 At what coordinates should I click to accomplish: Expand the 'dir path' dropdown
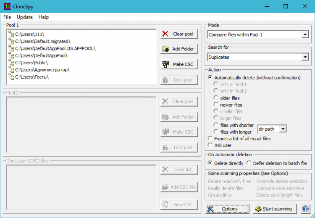(x=283, y=129)
